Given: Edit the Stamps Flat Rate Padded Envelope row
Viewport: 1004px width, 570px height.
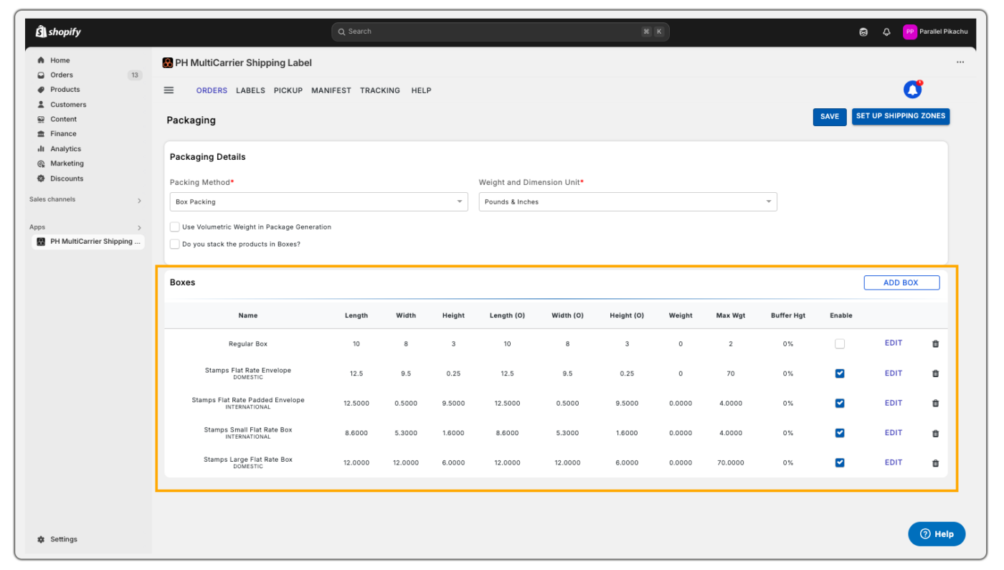Looking at the screenshot, I should (x=894, y=403).
